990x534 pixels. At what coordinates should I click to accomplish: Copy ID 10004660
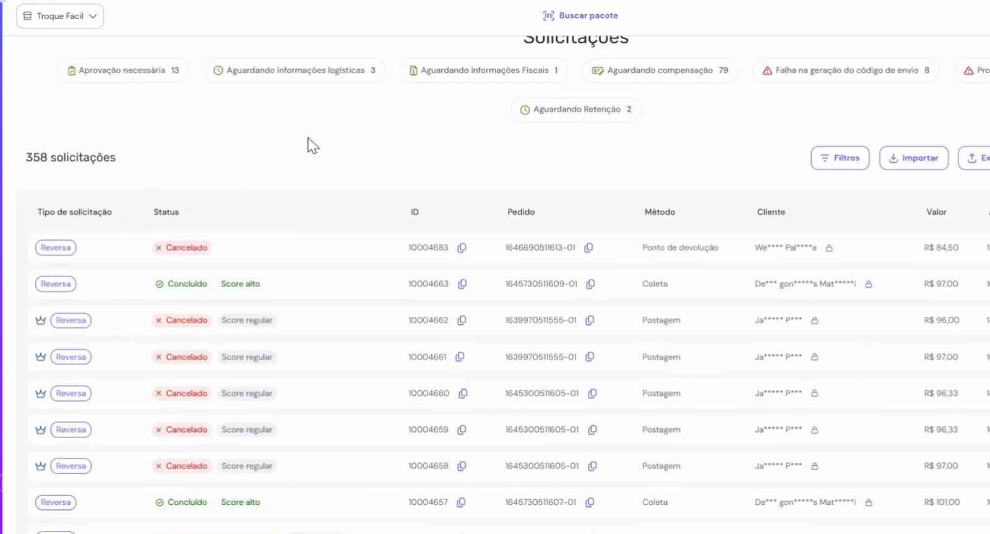click(x=463, y=394)
